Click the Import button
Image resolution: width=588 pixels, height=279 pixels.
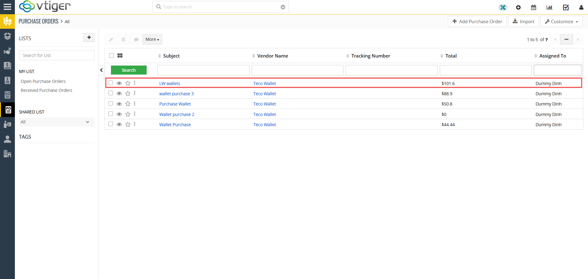[x=524, y=21]
